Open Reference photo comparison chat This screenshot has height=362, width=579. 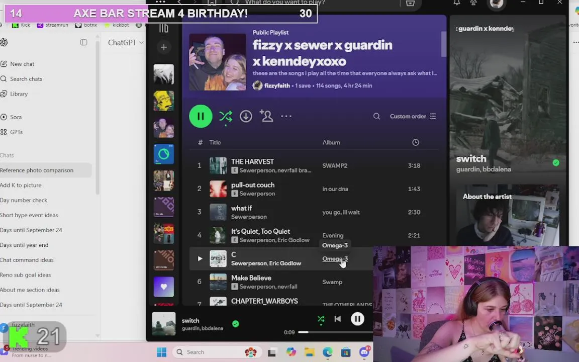tap(45, 170)
